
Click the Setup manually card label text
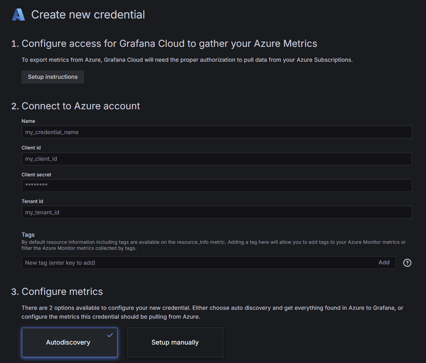pyautogui.click(x=175, y=342)
